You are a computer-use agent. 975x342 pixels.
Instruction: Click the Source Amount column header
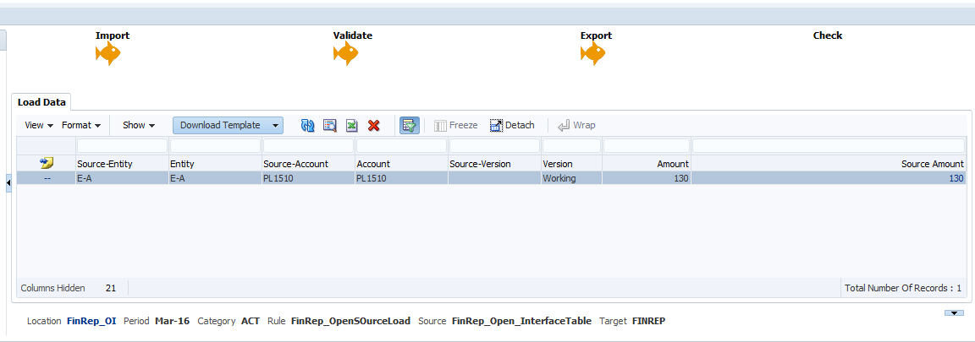click(829, 164)
